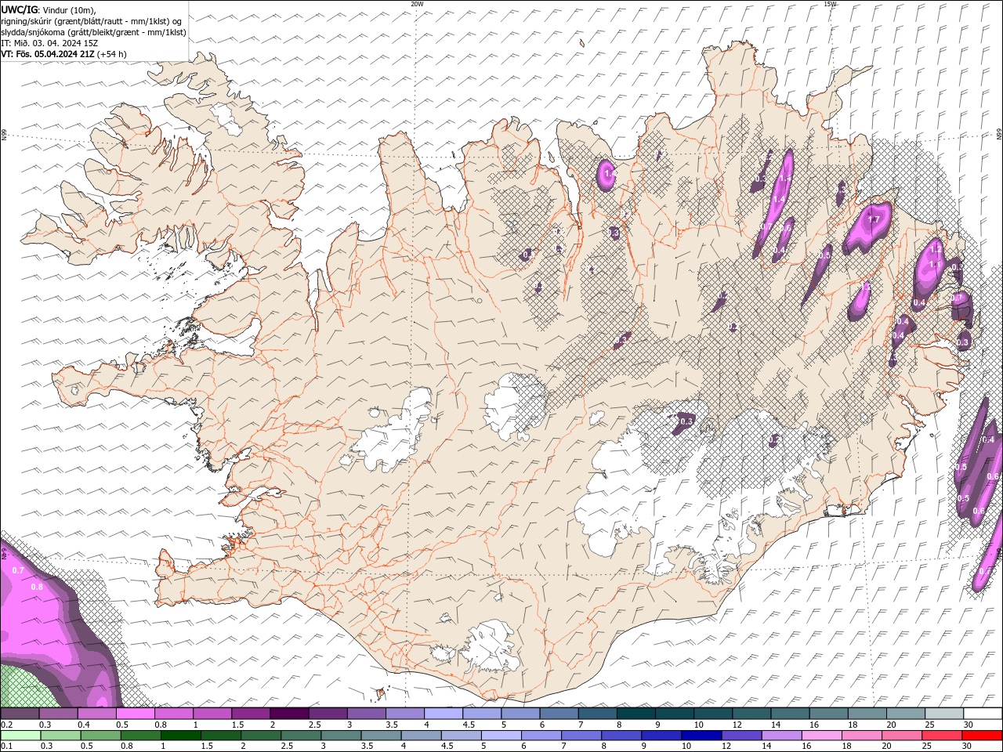This screenshot has height=752, width=1003.
Task: Click the '16' label on the snow legend
Action: click(x=815, y=725)
